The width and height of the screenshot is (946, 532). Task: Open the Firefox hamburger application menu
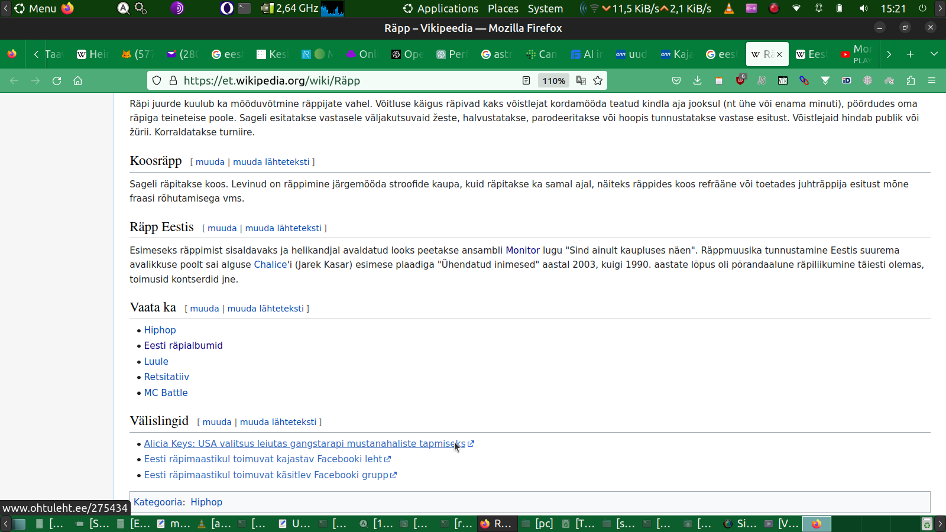pos(932,81)
